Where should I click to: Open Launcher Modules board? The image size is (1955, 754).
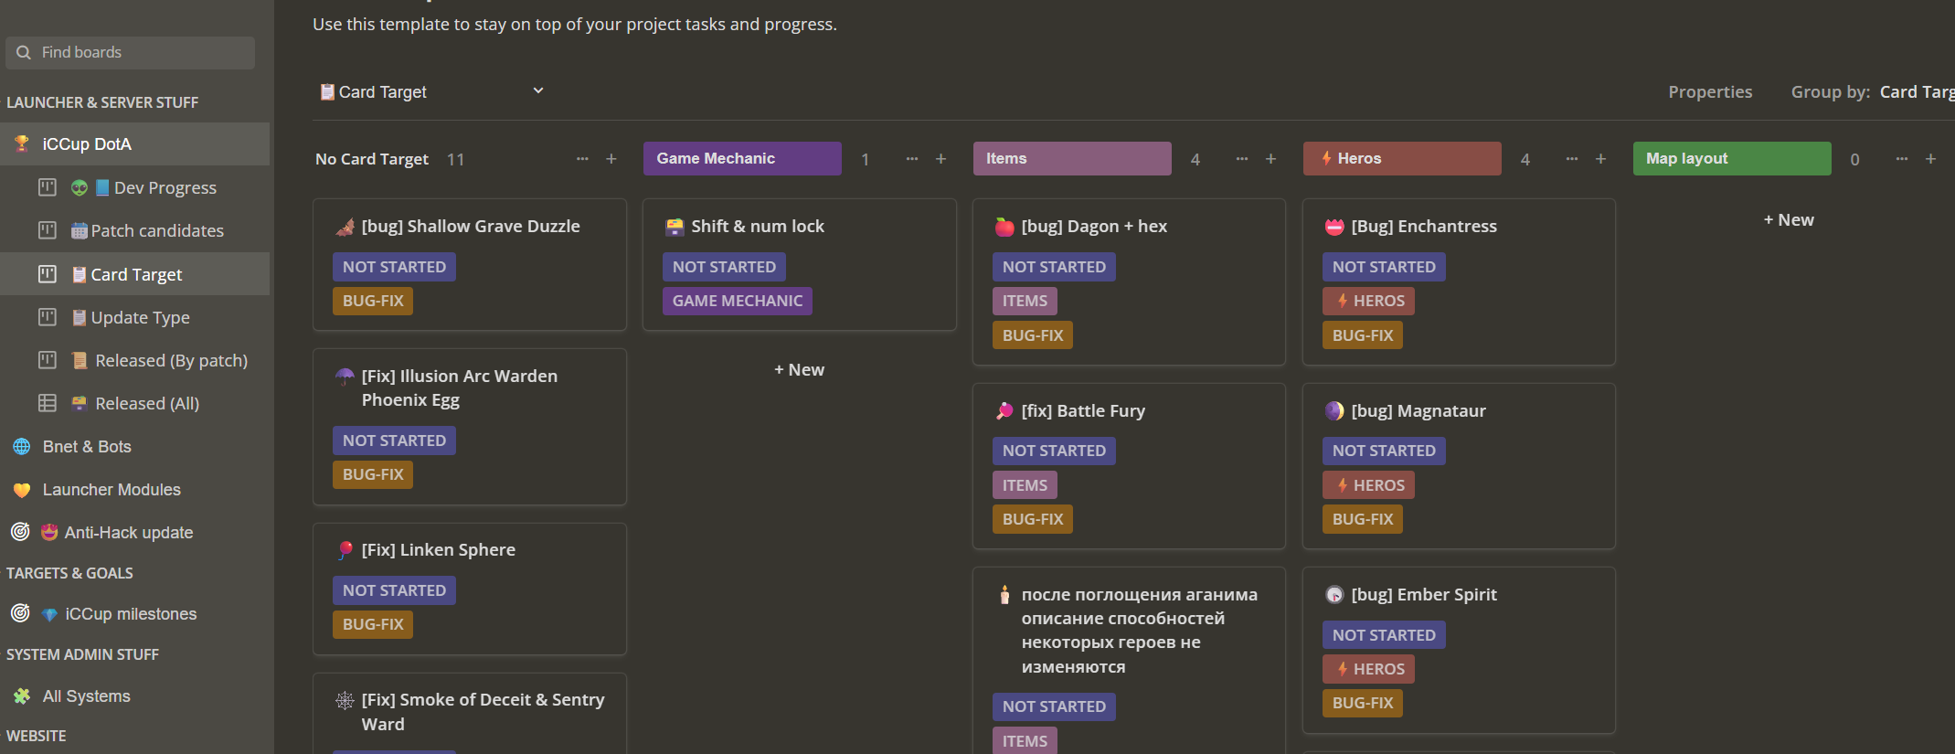tap(112, 489)
